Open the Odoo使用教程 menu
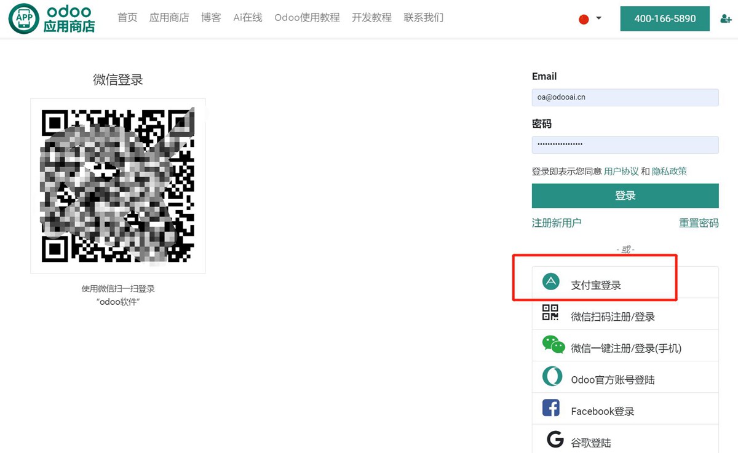The image size is (738, 453). (307, 18)
